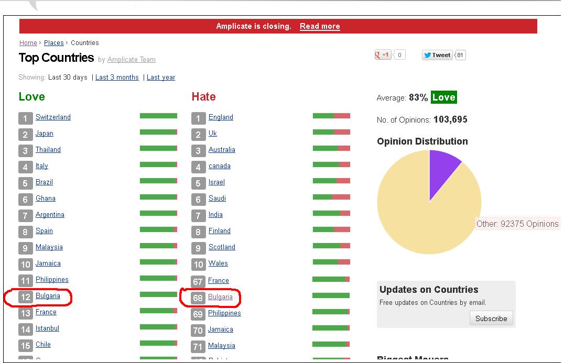
Task: Click rank badge 12 in Love list
Action: (25, 297)
